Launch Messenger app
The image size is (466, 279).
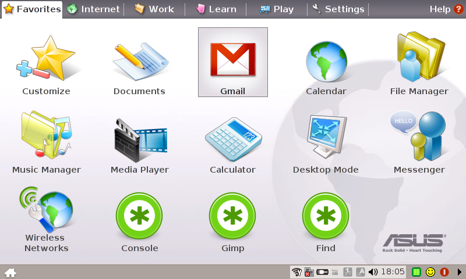419,136
